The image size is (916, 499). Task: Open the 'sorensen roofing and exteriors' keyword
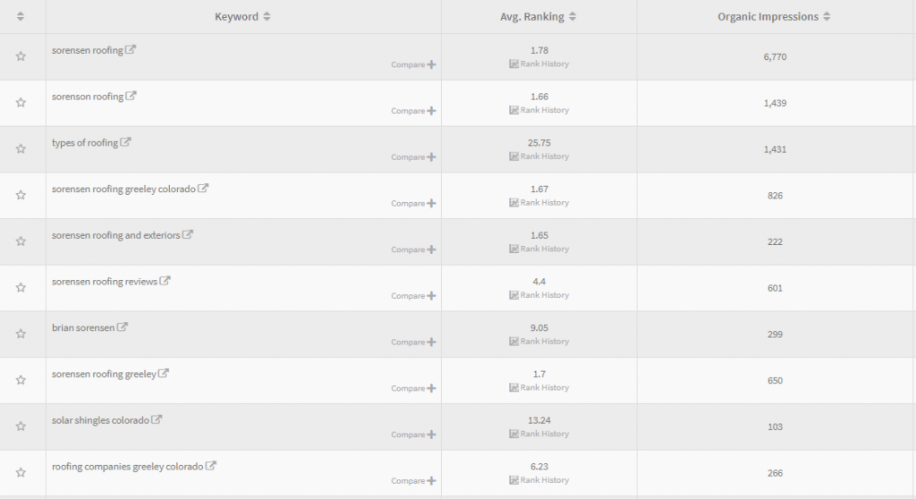click(115, 235)
